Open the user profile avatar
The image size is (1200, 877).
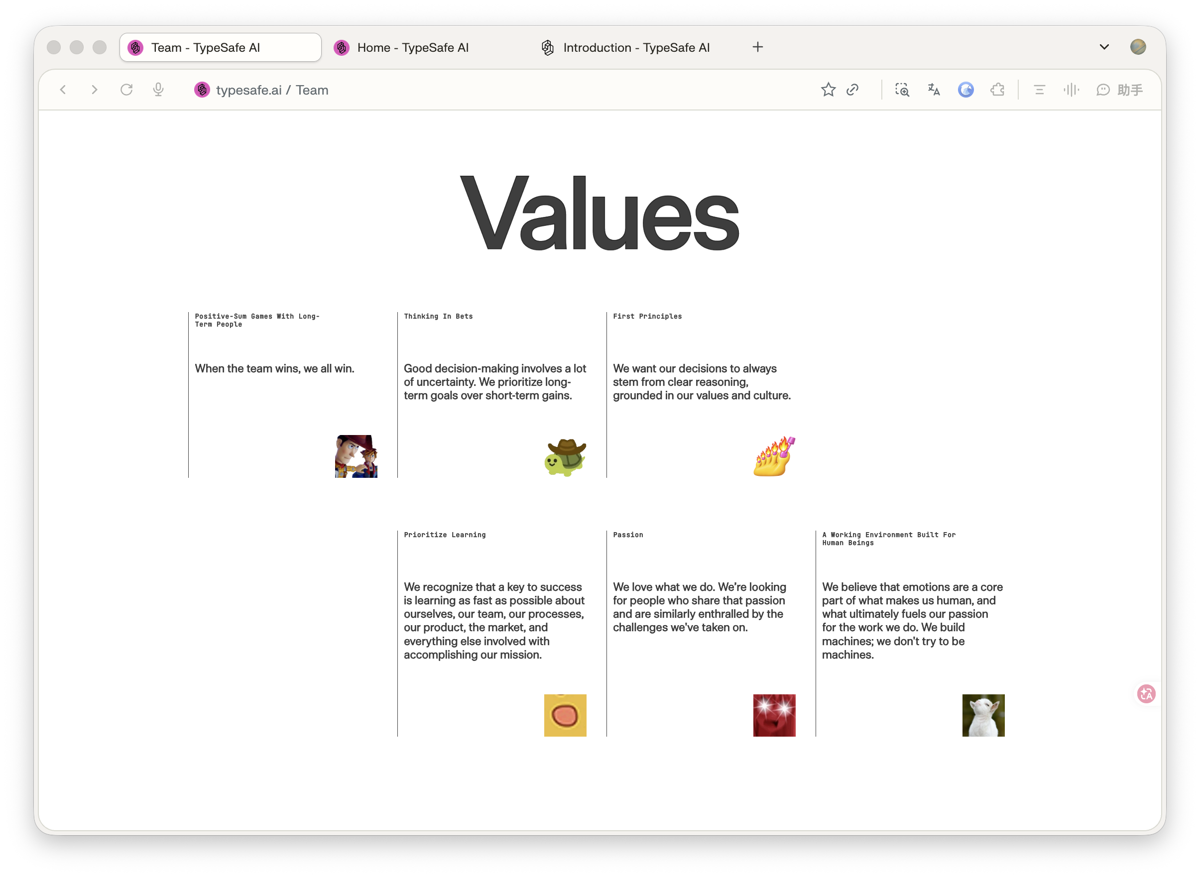click(1138, 47)
